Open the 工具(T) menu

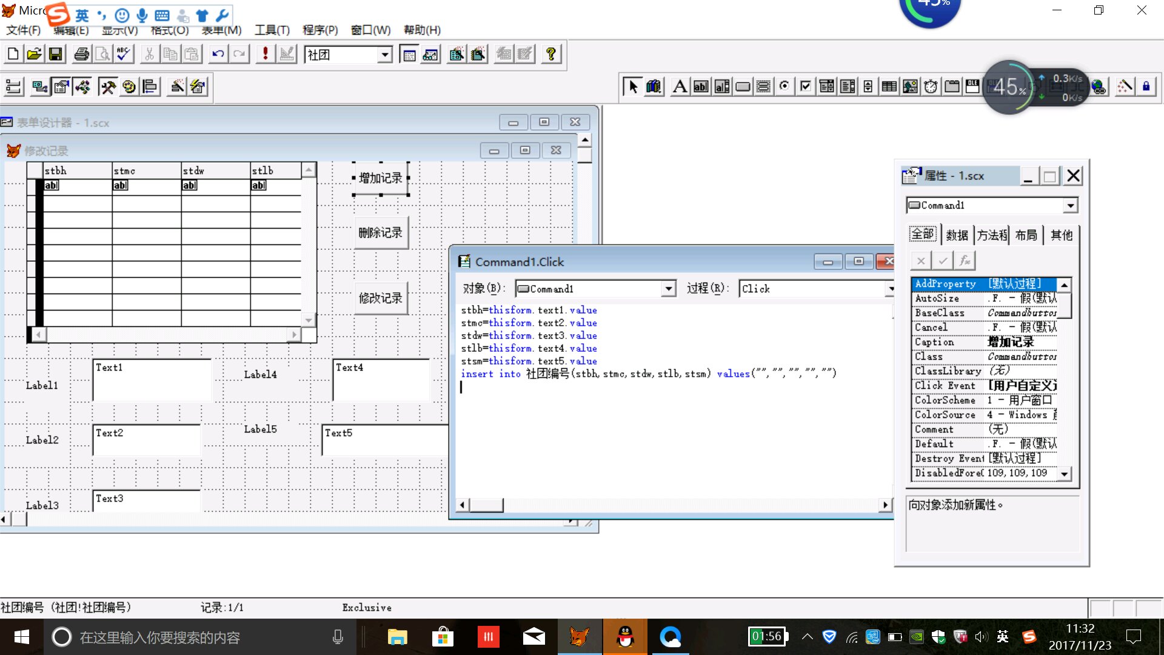click(x=272, y=30)
